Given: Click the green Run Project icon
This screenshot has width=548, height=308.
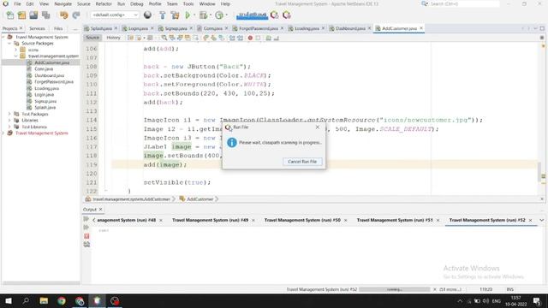Looking at the screenshot, I should point(188,15).
